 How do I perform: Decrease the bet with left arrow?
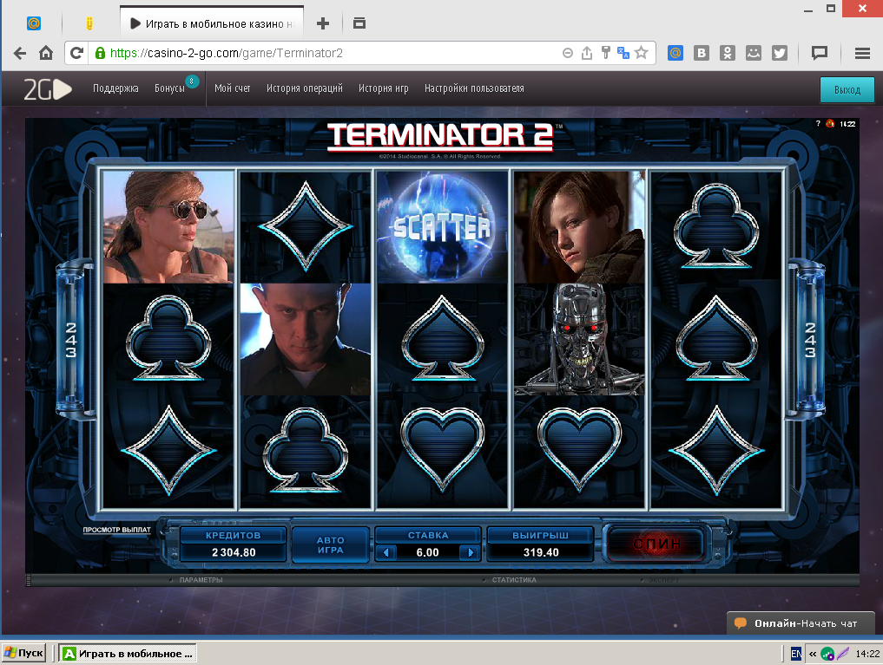pyautogui.click(x=385, y=552)
